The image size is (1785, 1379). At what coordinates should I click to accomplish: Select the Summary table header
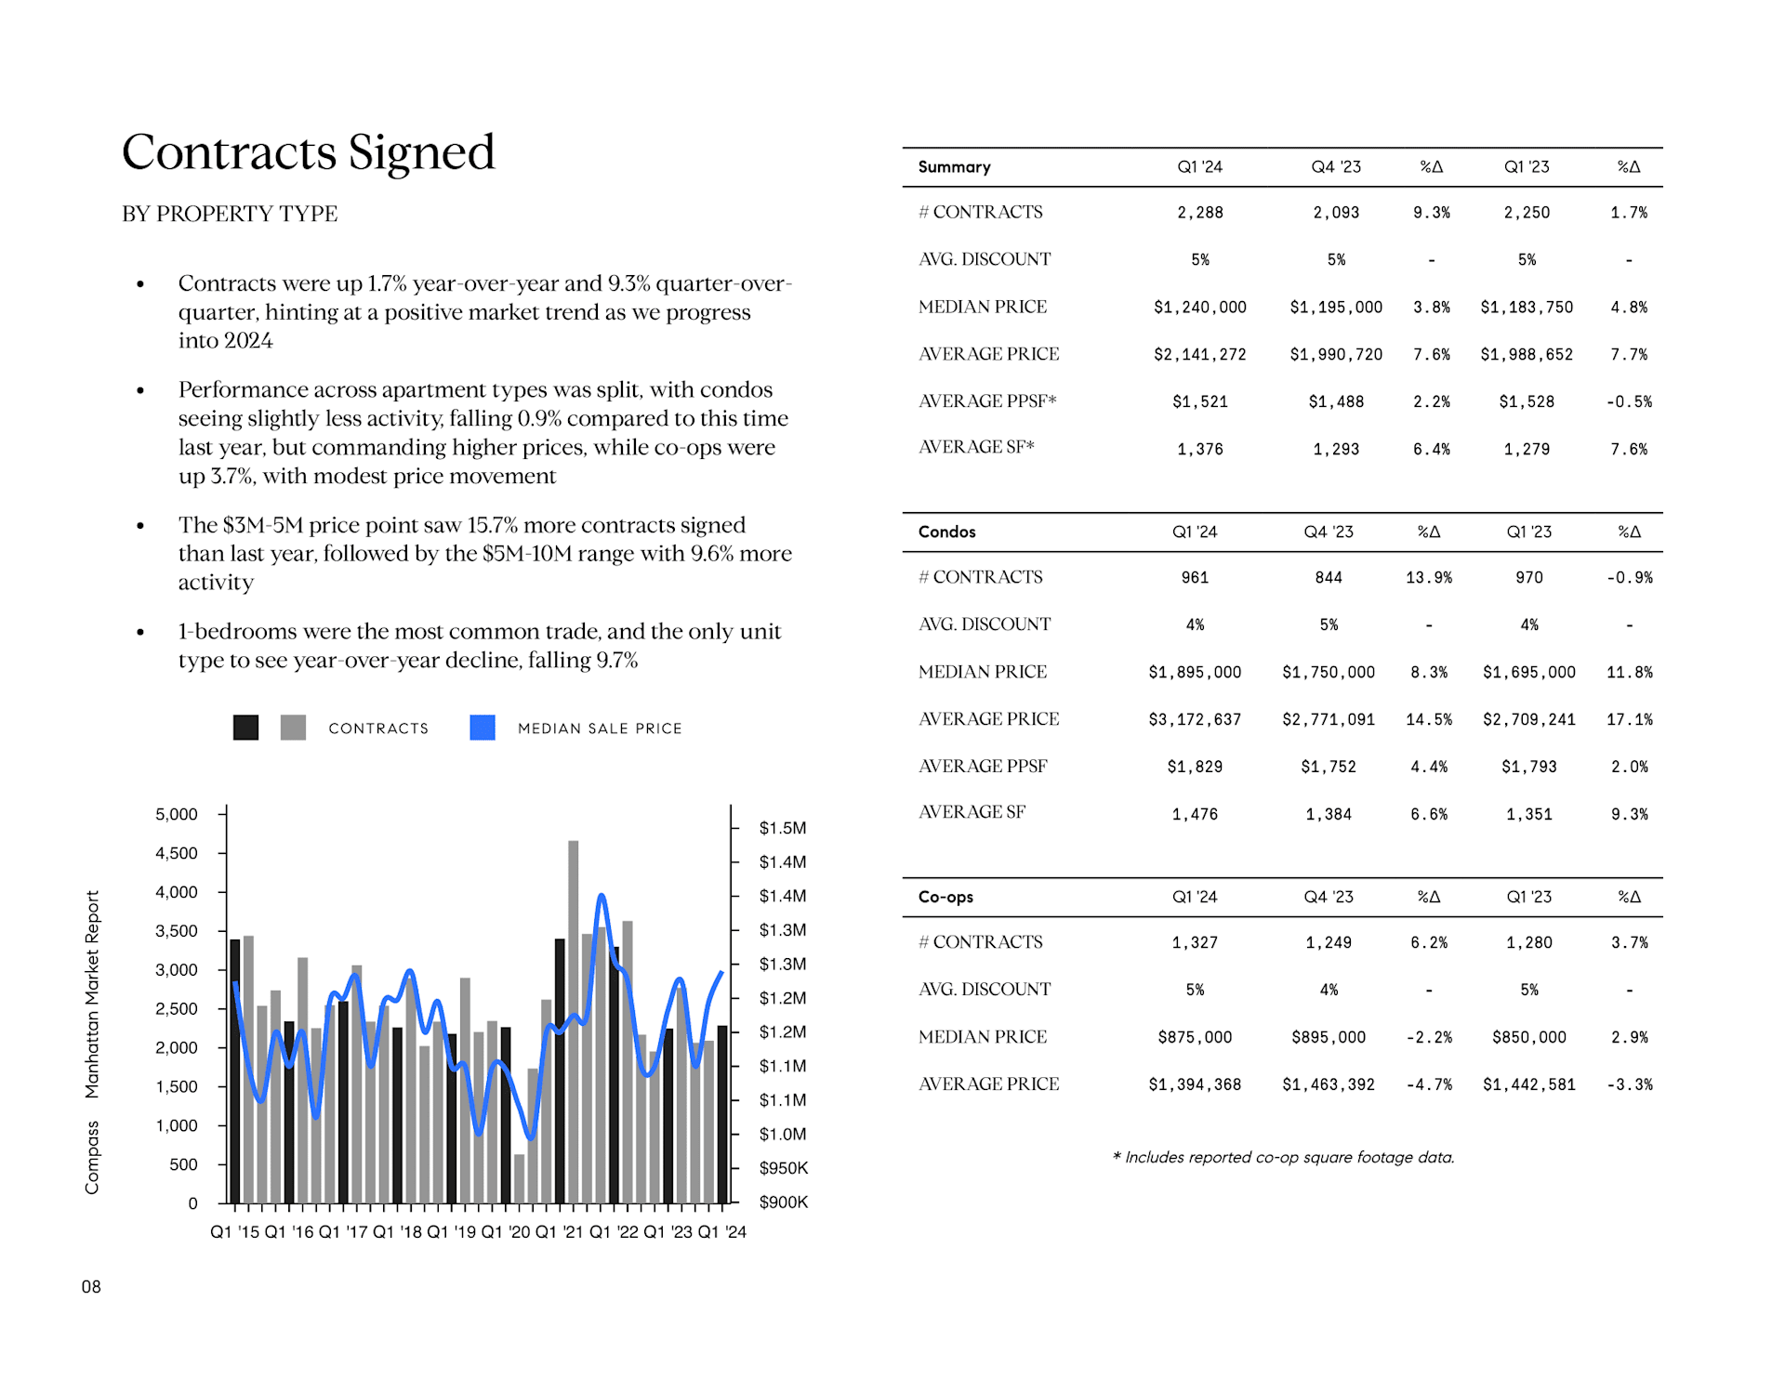(954, 167)
